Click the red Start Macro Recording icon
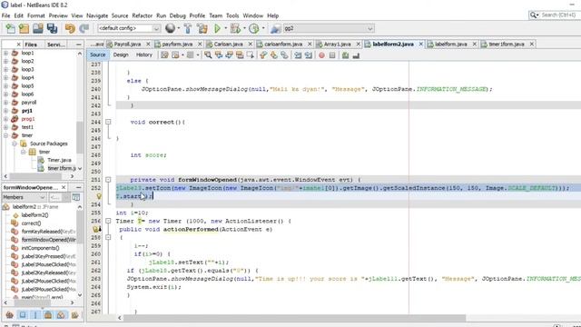581x327 pixels. (x=321, y=55)
